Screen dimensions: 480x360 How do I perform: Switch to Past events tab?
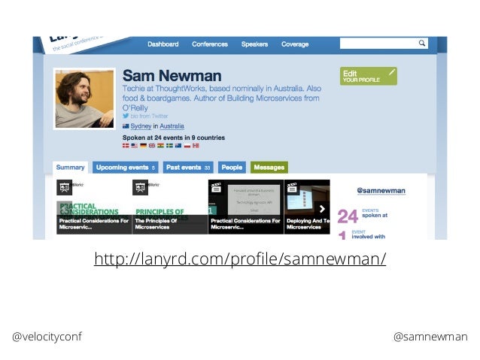click(188, 168)
